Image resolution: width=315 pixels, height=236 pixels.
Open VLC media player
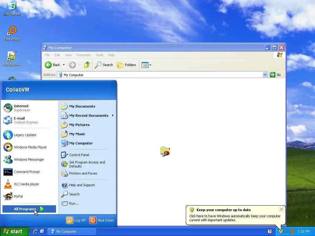(x=29, y=184)
